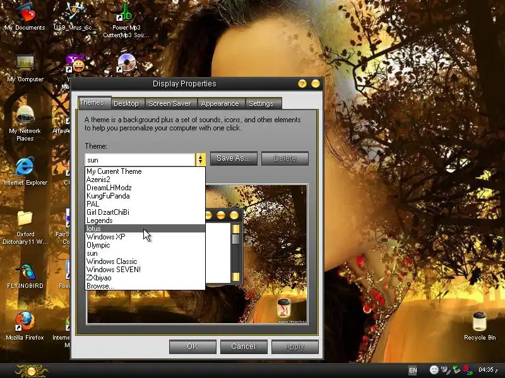Open the Recycle Bin on the desktop
This screenshot has height=378, width=505.
(x=480, y=326)
